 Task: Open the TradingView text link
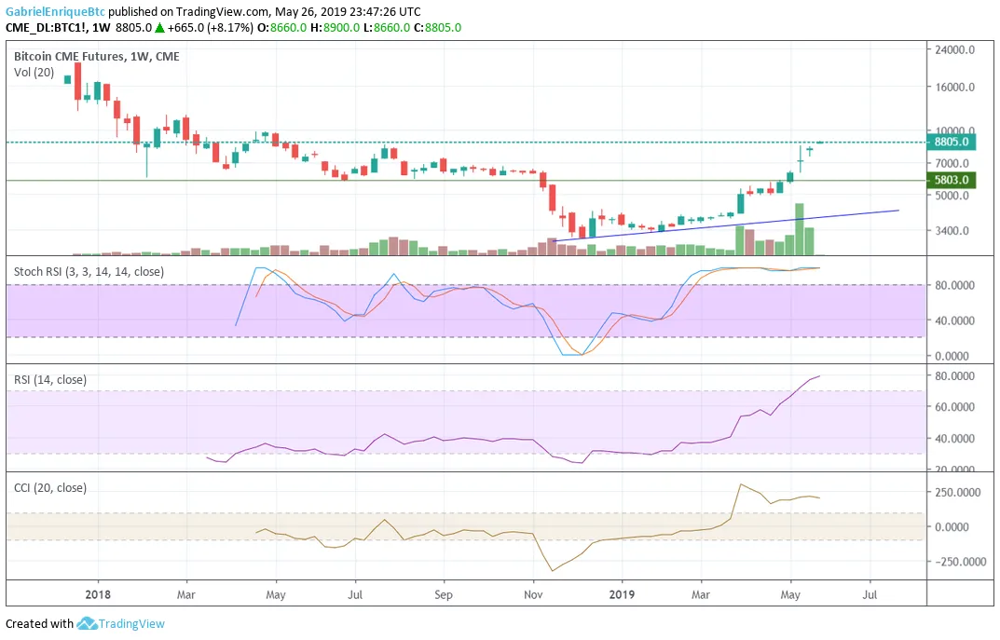coord(131,623)
